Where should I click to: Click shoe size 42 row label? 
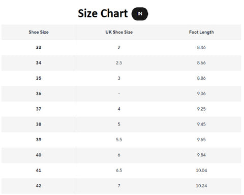point(39,186)
